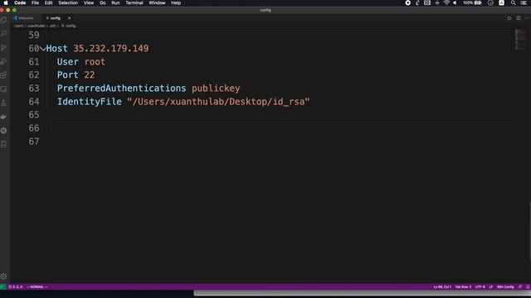The height and width of the screenshot is (298, 531).
Task: Open the Help menu
Action: click(x=176, y=2)
